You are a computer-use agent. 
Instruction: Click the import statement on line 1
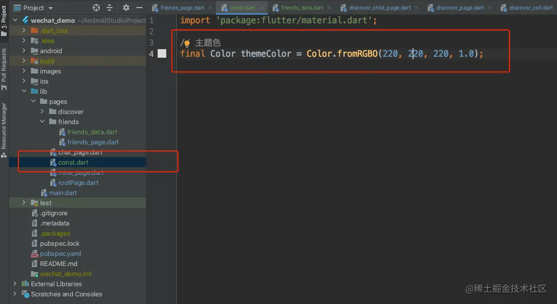click(x=279, y=20)
